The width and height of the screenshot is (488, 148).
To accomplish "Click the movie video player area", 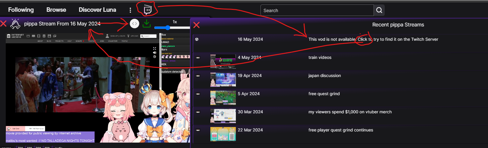I will click(83, 85).
